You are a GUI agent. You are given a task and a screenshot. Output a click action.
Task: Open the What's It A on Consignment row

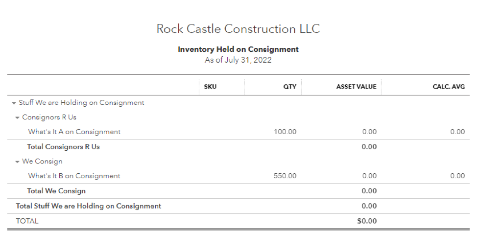pyautogui.click(x=74, y=132)
